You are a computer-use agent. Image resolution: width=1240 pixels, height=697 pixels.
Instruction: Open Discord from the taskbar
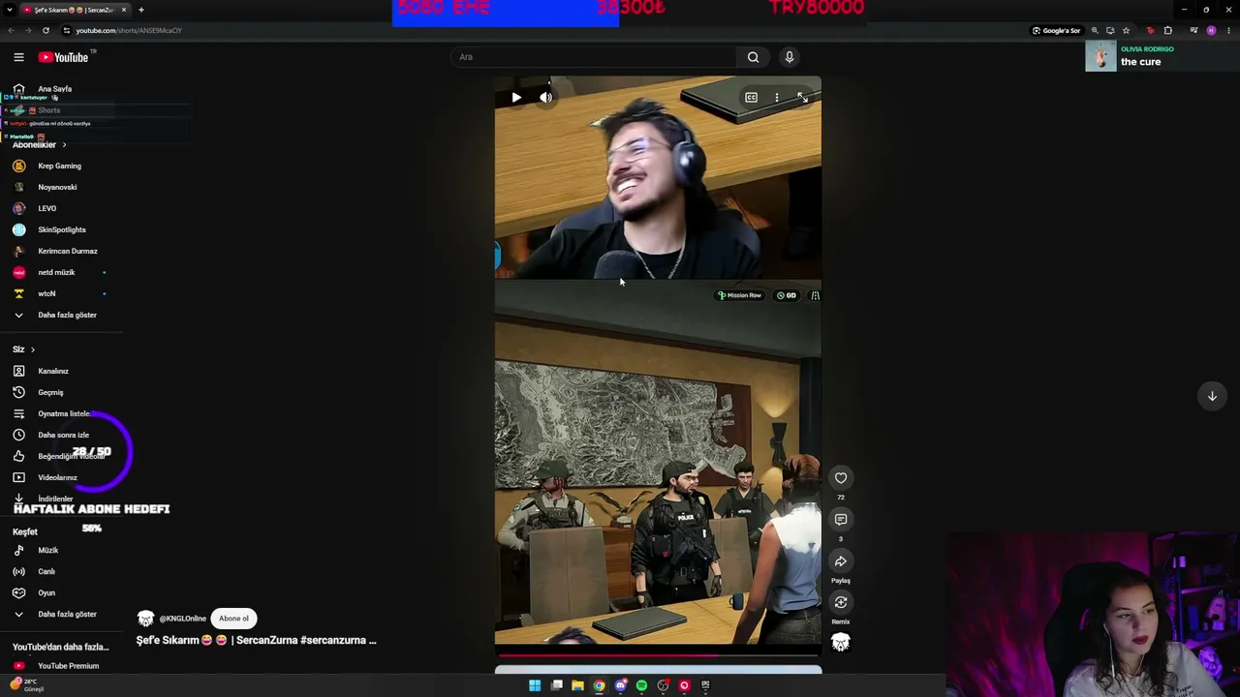[x=620, y=685]
